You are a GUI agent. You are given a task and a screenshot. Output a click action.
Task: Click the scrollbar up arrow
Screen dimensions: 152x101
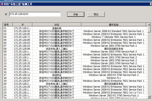tap(149, 24)
